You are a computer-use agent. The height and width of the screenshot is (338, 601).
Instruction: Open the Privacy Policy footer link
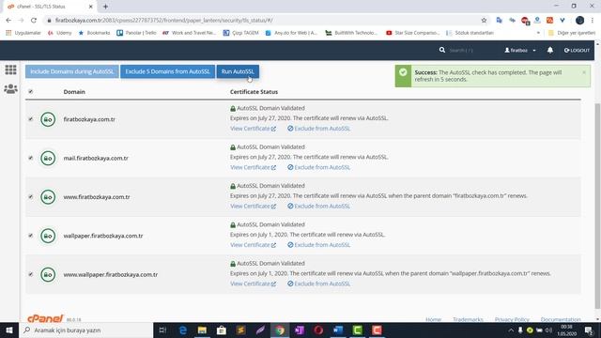pyautogui.click(x=512, y=319)
